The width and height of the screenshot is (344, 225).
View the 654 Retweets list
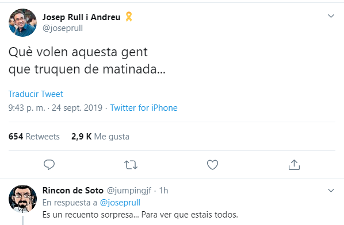click(x=34, y=137)
